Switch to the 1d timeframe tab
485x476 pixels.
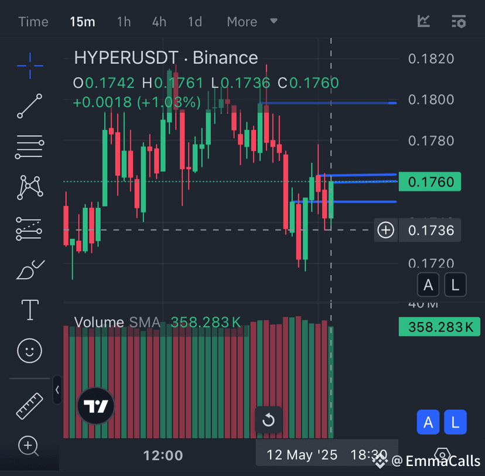pos(195,22)
